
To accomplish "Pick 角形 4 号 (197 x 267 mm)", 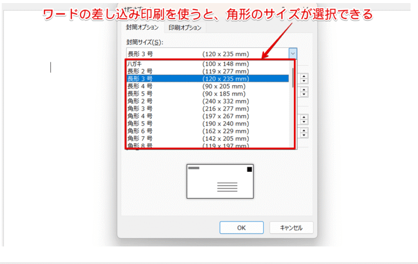I will pyautogui.click(x=207, y=116).
